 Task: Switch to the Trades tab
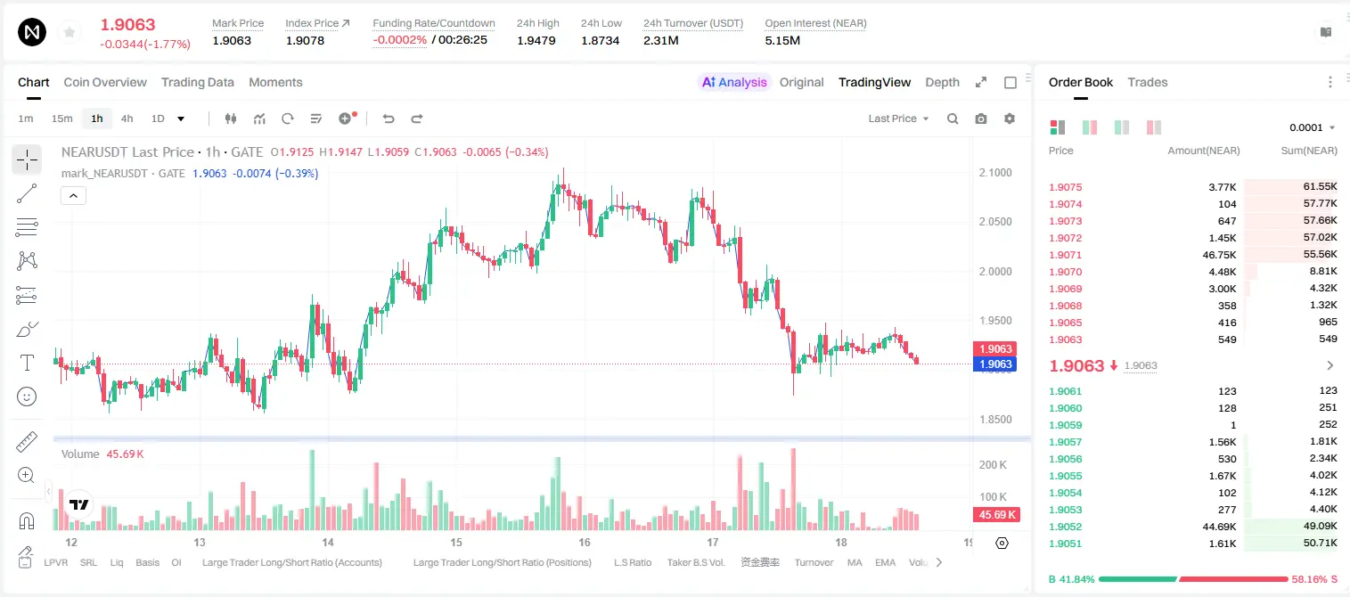pyautogui.click(x=1147, y=82)
